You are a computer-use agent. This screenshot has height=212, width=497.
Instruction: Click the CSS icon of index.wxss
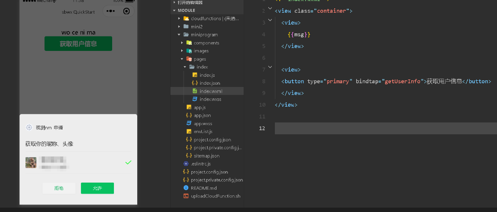pyautogui.click(x=195, y=99)
